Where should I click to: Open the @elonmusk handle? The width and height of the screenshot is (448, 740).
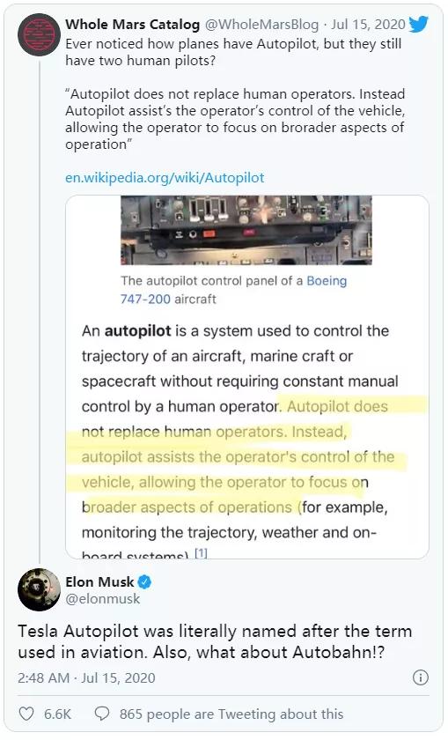point(103,599)
